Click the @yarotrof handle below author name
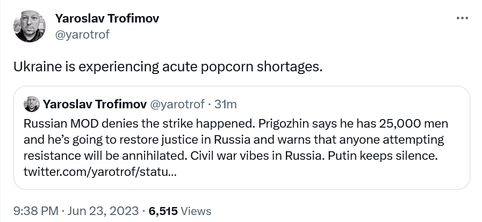The height and width of the screenshot is (222, 482). [83, 34]
